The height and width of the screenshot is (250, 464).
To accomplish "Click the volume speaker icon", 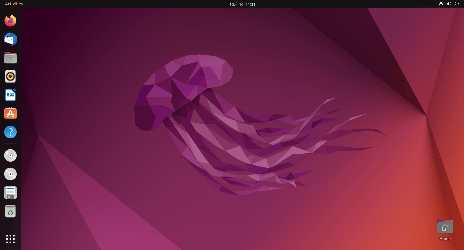I will click(x=449, y=4).
